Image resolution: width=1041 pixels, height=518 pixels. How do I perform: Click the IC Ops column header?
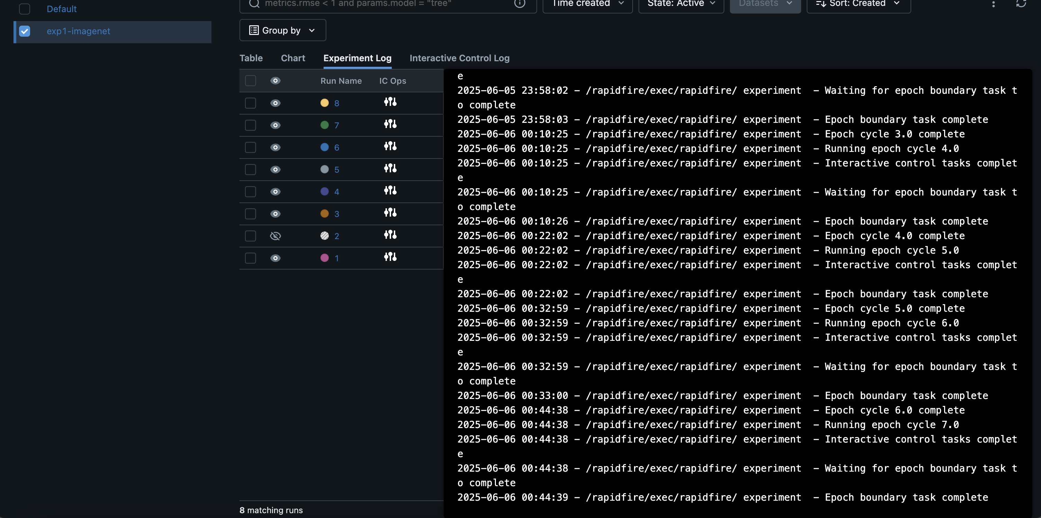point(392,81)
